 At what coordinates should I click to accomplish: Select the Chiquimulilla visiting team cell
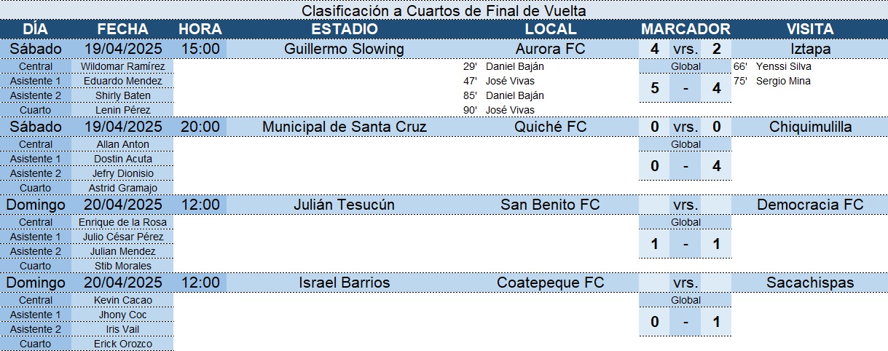pos(810,127)
